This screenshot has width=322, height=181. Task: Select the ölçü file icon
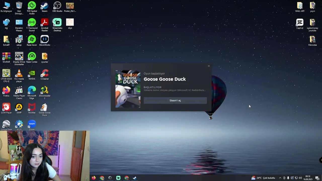click(70, 24)
